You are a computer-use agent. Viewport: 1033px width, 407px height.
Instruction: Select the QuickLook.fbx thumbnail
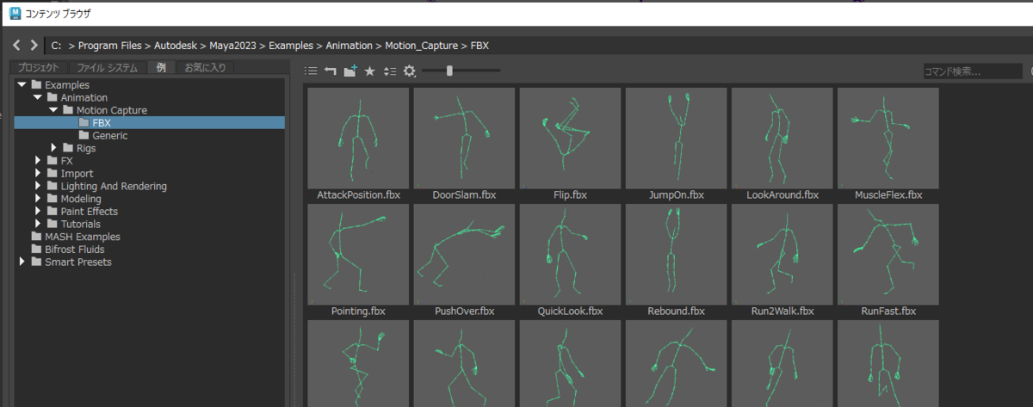[x=570, y=254]
